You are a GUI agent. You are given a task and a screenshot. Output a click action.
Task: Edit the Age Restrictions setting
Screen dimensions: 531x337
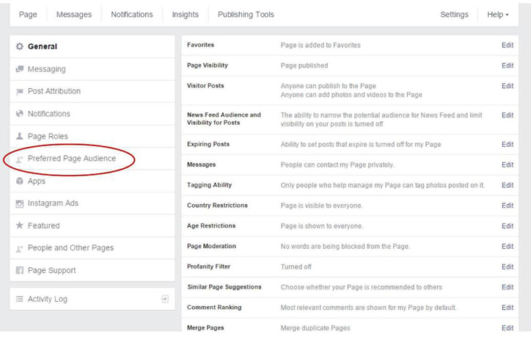point(508,226)
